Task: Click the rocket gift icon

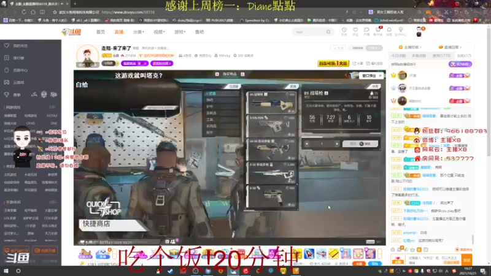Action: (x=309, y=254)
